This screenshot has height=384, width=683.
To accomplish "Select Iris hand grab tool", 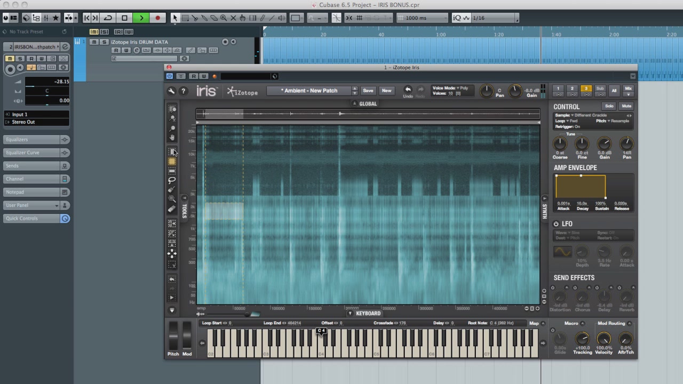I will (172, 138).
